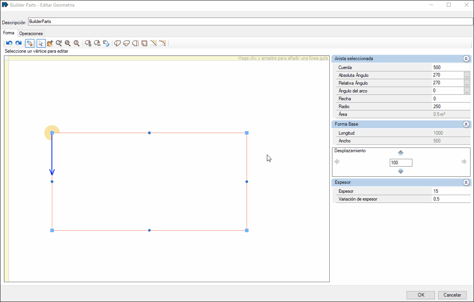Image resolution: width=474 pixels, height=302 pixels.
Task: Collapse the Arista seleccionada section
Action: coord(466,59)
